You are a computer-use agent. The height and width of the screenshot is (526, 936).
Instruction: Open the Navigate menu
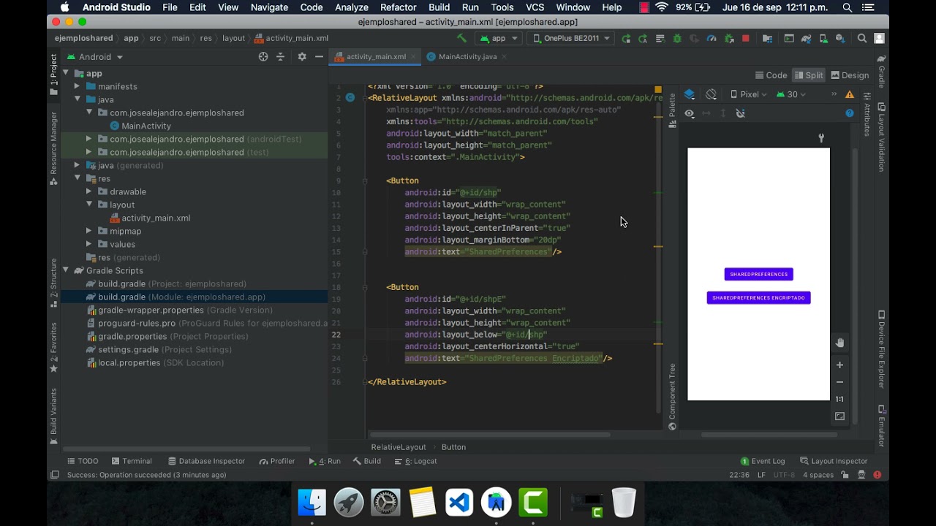pos(269,7)
